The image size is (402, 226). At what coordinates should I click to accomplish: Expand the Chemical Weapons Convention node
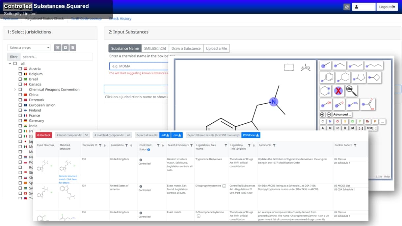coord(15,89)
